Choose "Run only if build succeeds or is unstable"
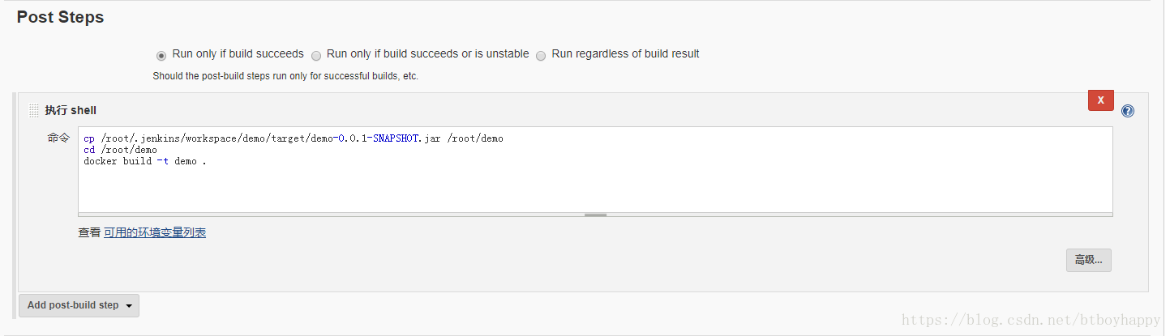The height and width of the screenshot is (336, 1170). pos(316,55)
